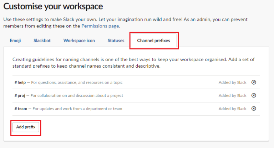Screen dimensions: 274x148
Task: Click 'Added by Slack' in the #team row
Action: coord(232,109)
